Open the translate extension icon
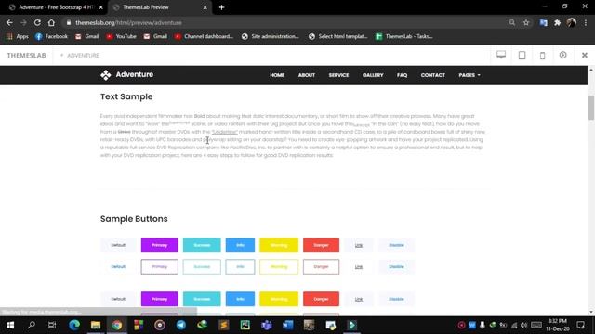Image resolution: width=595 pixels, height=334 pixels. click(543, 22)
